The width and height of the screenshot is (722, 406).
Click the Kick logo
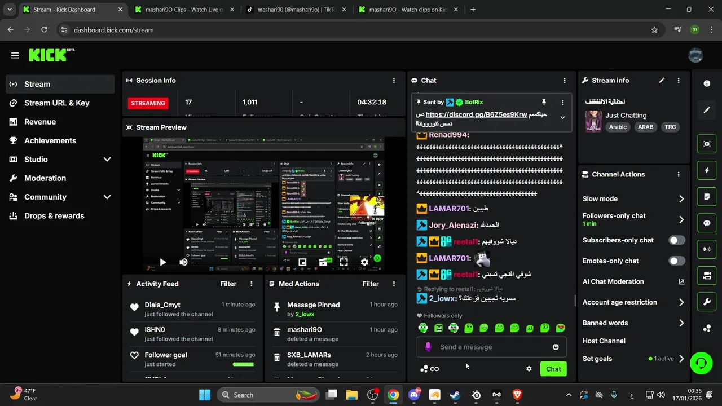(x=51, y=55)
